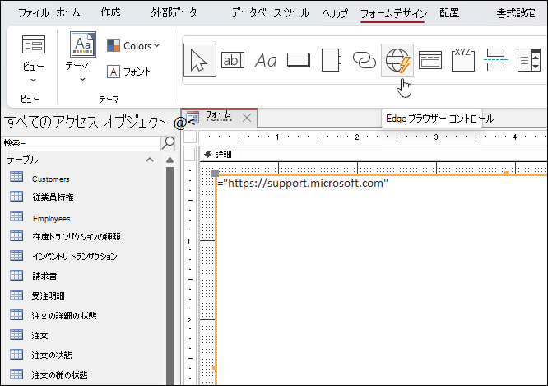Switch to the フォーム デザイン tab
The image size is (548, 386).
[x=394, y=14]
